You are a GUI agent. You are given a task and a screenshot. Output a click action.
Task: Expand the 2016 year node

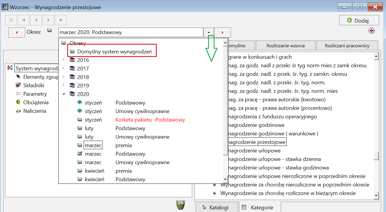[x=64, y=60]
